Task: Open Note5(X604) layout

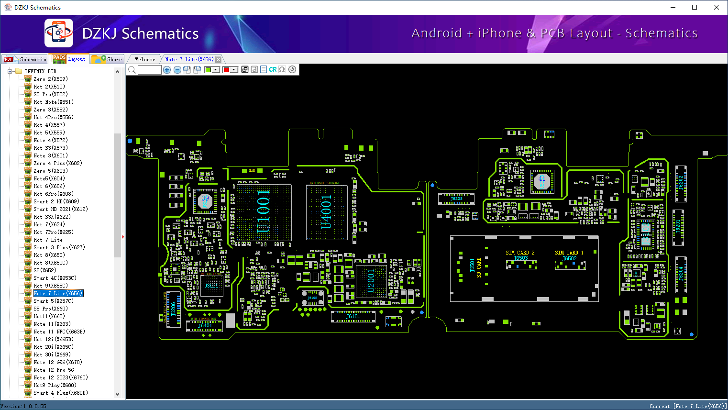Action: [x=49, y=178]
